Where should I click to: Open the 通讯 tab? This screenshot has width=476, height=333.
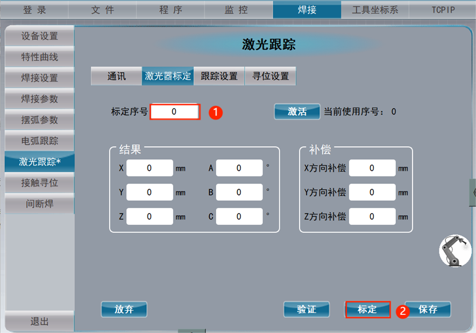116,76
